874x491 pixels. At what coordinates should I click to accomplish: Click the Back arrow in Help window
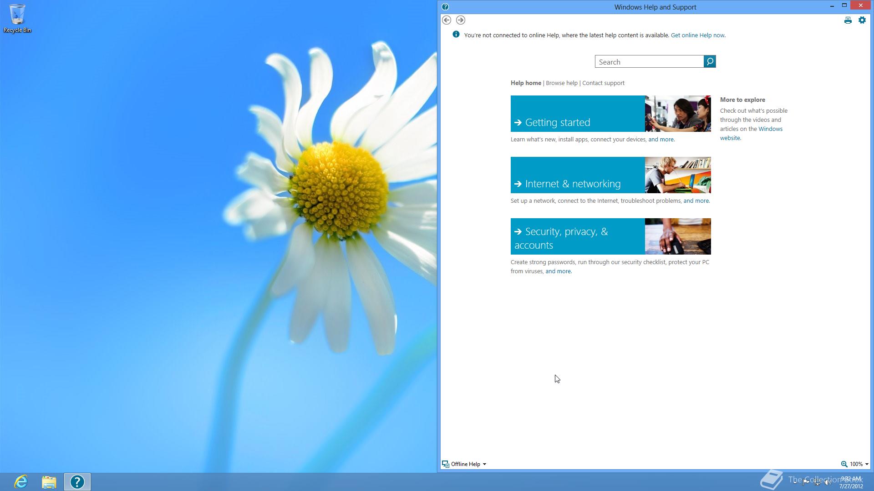[x=447, y=20]
